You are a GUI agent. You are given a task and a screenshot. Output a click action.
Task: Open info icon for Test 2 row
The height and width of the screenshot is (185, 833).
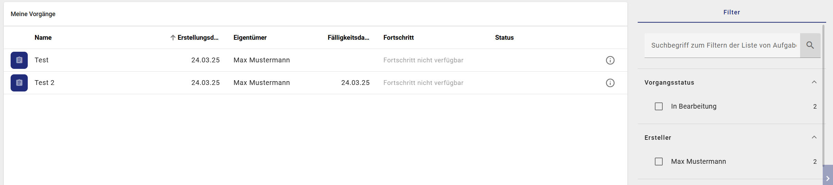610,83
